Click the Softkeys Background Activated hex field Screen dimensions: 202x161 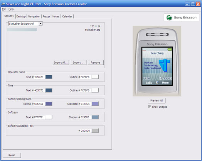(x=86, y=104)
